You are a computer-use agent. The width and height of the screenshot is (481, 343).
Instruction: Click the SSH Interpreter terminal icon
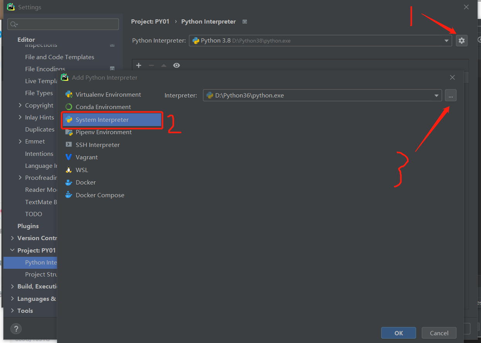pos(69,145)
